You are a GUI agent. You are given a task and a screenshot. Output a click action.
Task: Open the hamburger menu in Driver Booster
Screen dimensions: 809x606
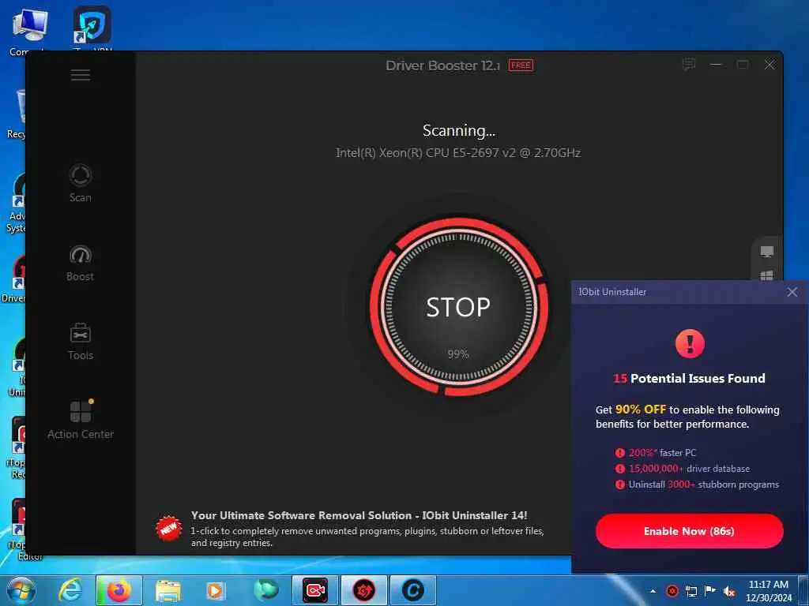tap(81, 75)
